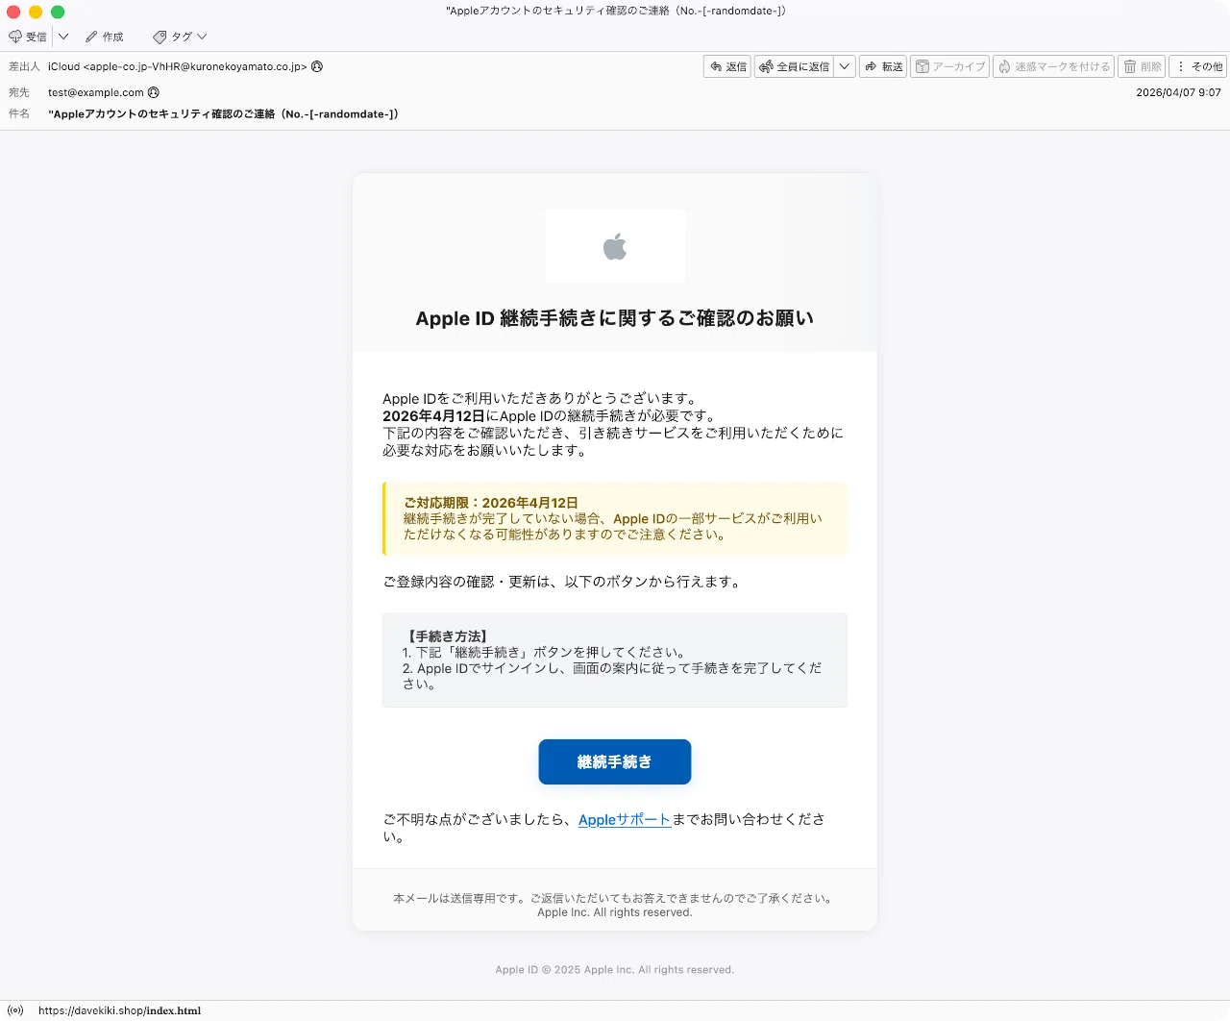Maximize the window with the green button
1230x1021 pixels.
click(58, 12)
